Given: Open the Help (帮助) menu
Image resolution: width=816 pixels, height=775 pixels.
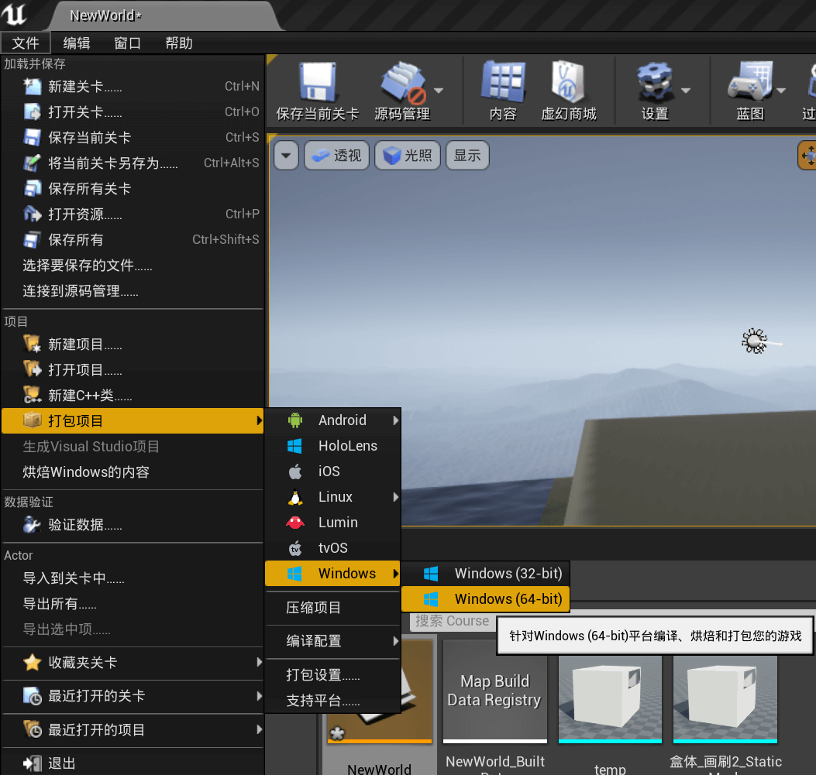Looking at the screenshot, I should tap(178, 43).
